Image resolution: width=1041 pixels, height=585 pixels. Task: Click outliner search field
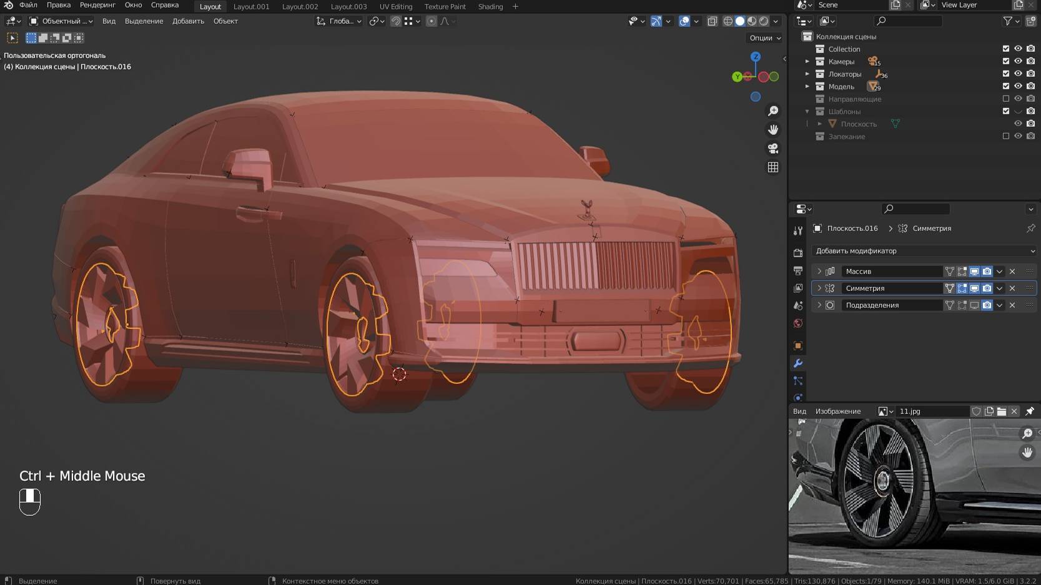(x=909, y=21)
